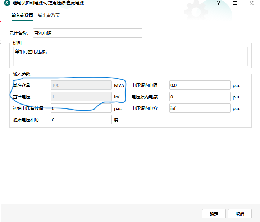
Task: Select the greyed-out 基准容量 field
Action: [x=81, y=85]
